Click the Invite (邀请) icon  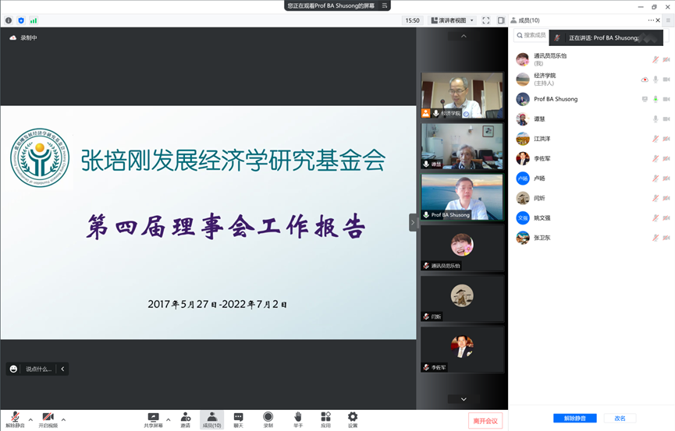pos(186,419)
